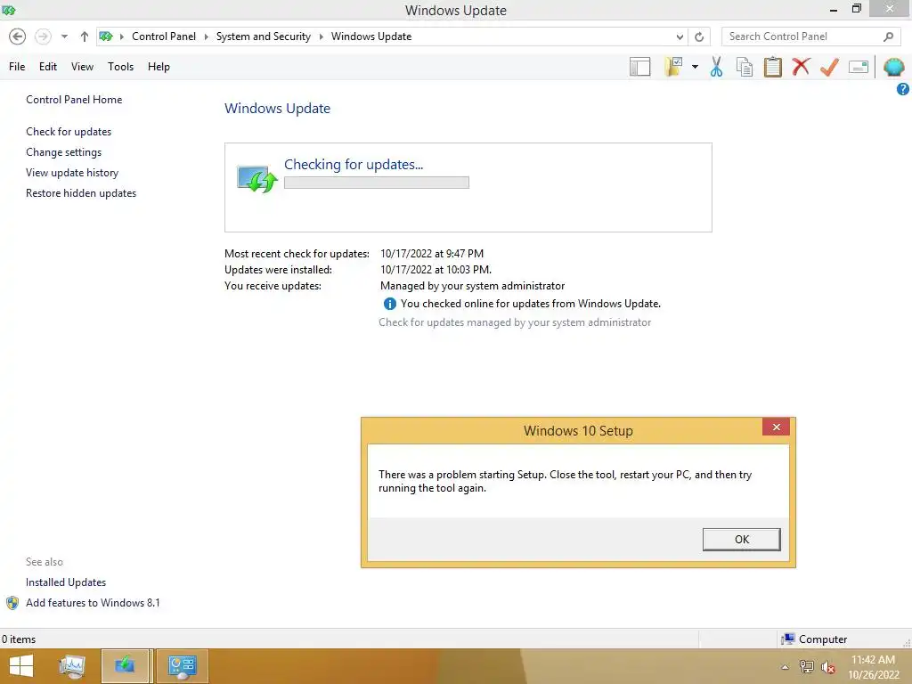Screen dimensions: 912x684
Task: Open the blue Help question mark
Action: [x=903, y=89]
